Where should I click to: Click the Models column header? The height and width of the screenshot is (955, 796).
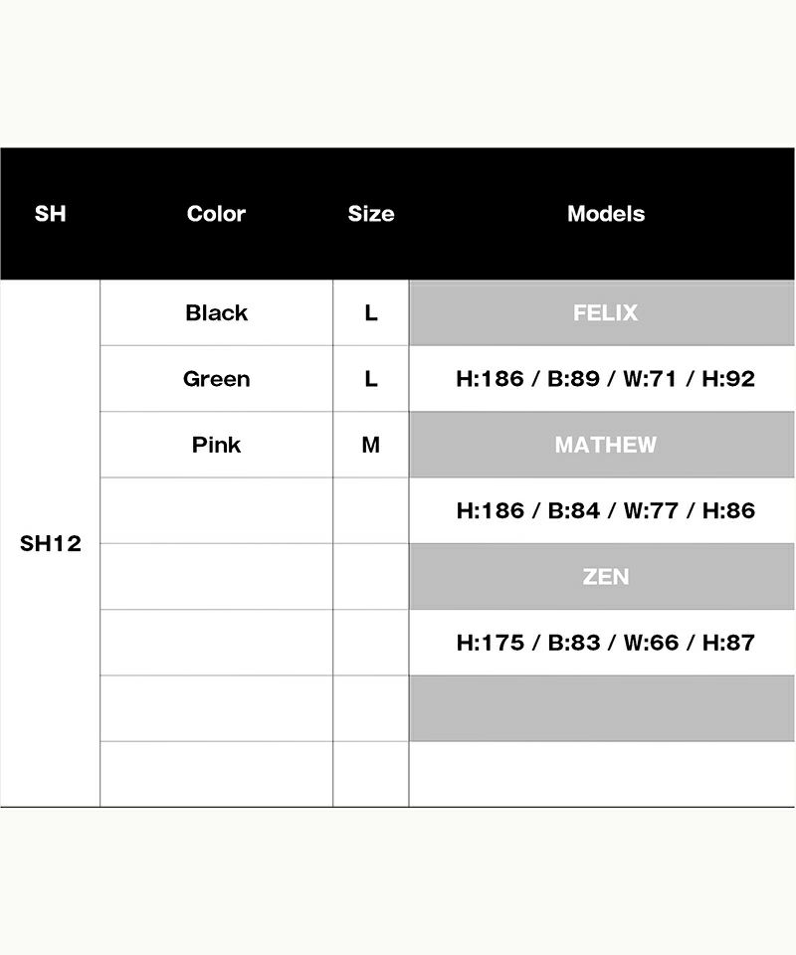pyautogui.click(x=605, y=214)
